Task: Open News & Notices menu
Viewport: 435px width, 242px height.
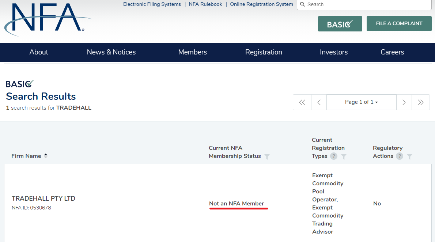Action: click(x=111, y=52)
